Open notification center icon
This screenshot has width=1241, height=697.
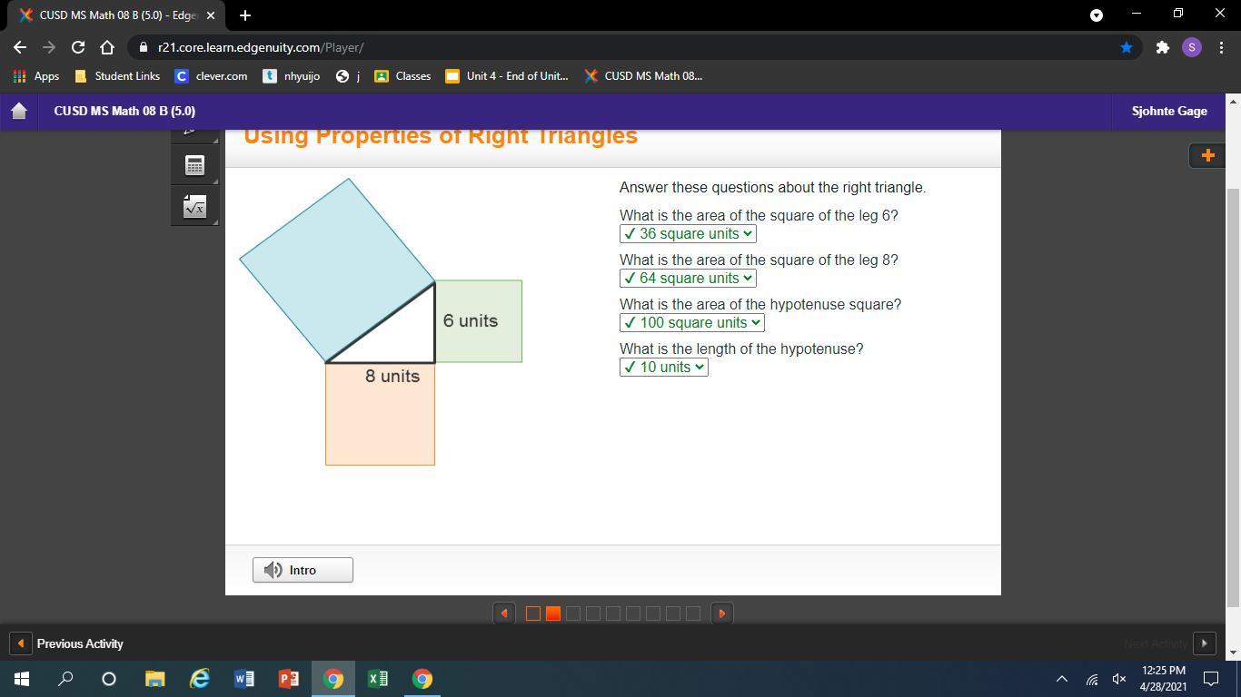(x=1211, y=679)
